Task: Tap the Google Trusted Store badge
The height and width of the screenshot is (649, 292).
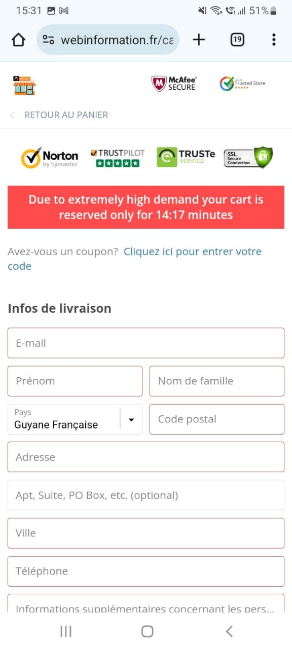Action: (x=242, y=83)
